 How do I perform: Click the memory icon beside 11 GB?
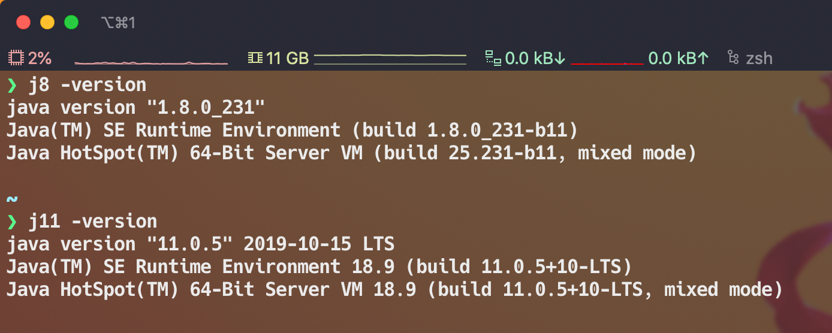255,58
